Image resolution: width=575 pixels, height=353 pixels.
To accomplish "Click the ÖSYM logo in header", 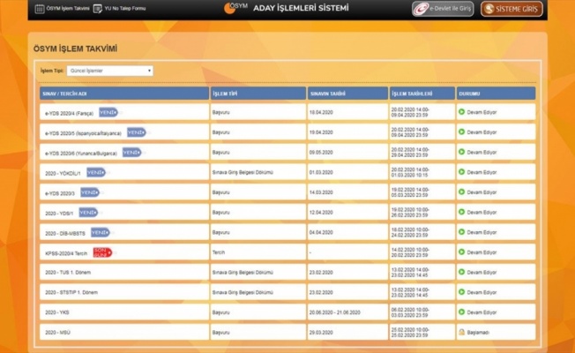I will 235,8.
